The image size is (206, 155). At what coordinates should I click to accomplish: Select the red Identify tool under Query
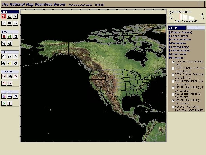[x=4, y=36]
